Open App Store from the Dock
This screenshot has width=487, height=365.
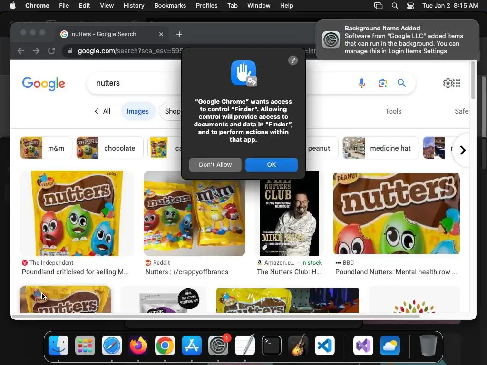pyautogui.click(x=192, y=346)
